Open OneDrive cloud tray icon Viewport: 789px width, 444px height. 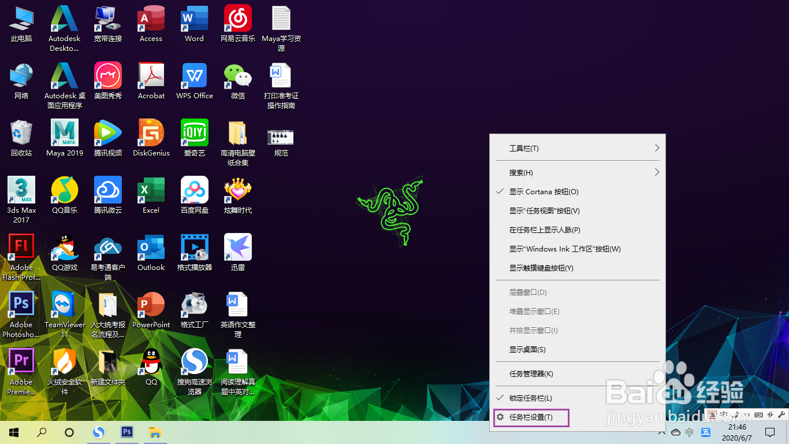coord(676,432)
